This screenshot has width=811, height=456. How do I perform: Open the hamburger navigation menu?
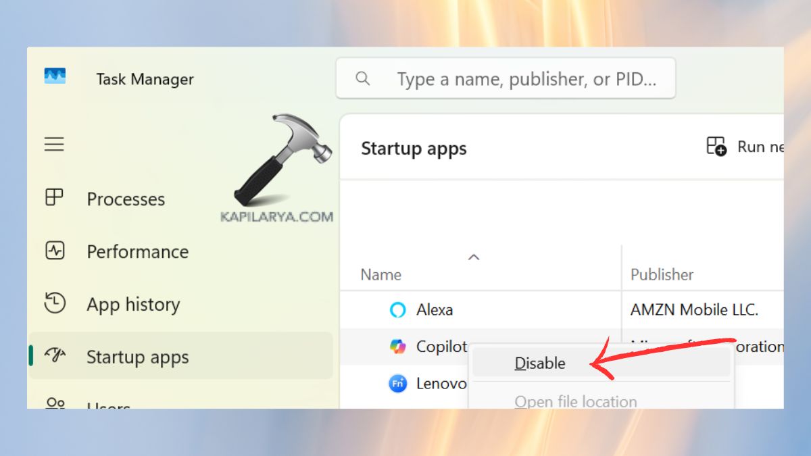tap(54, 144)
